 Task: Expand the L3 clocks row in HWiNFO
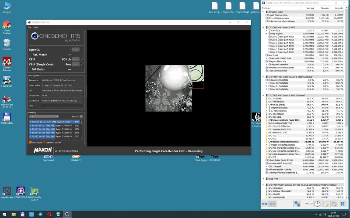click(x=266, y=167)
